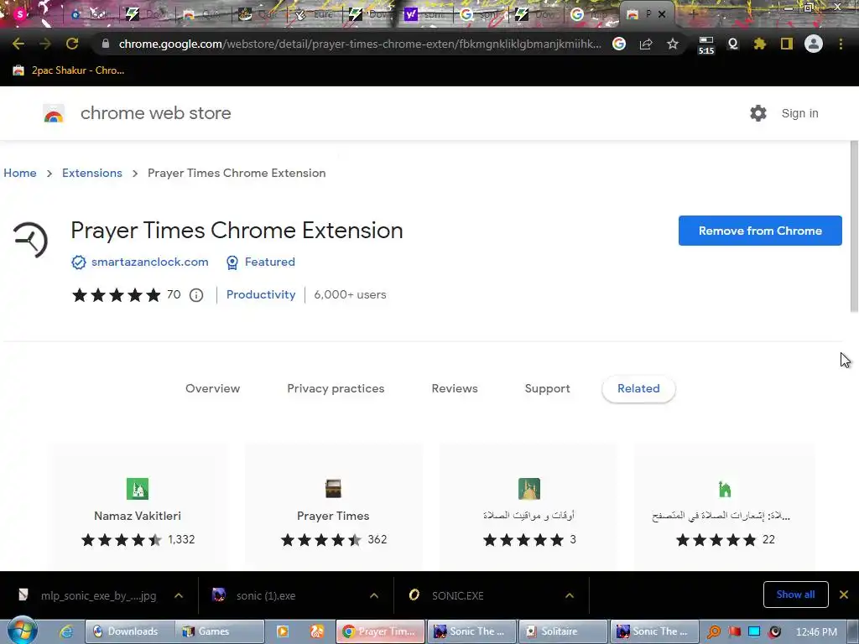Click the taskbar clock showing 12:46 PM
This screenshot has width=859, height=644.
[816, 632]
